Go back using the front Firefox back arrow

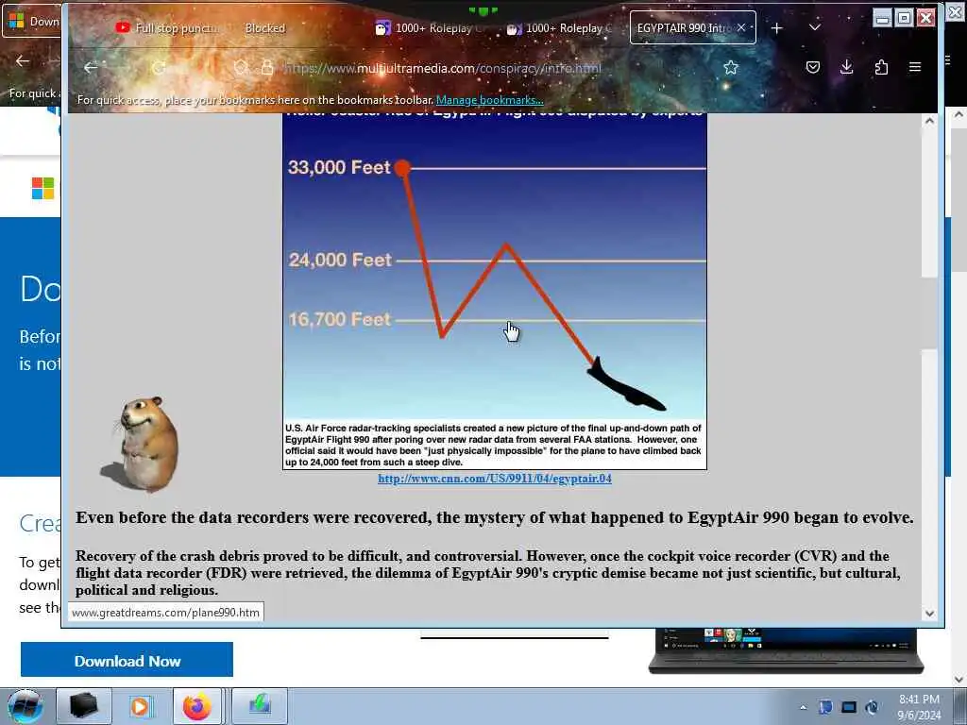click(x=91, y=67)
